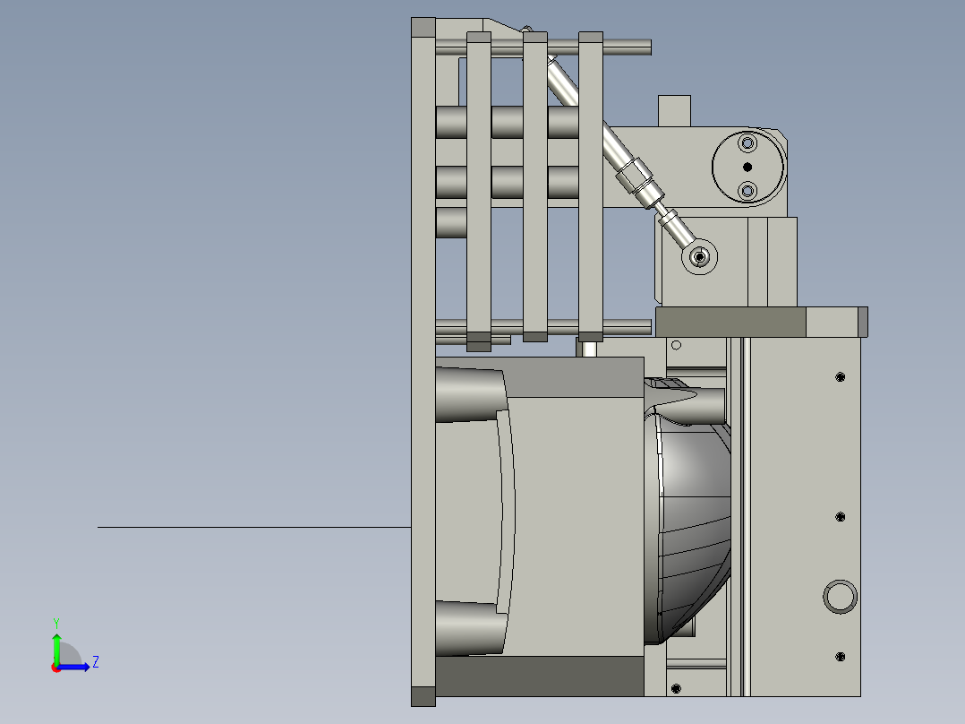Select the cylinder rod-end eye pivot
965x724 pixels.
(x=699, y=256)
